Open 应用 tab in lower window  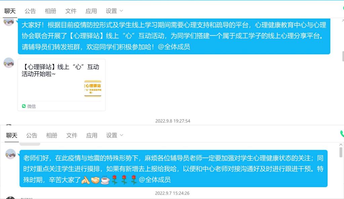[x=92, y=136]
